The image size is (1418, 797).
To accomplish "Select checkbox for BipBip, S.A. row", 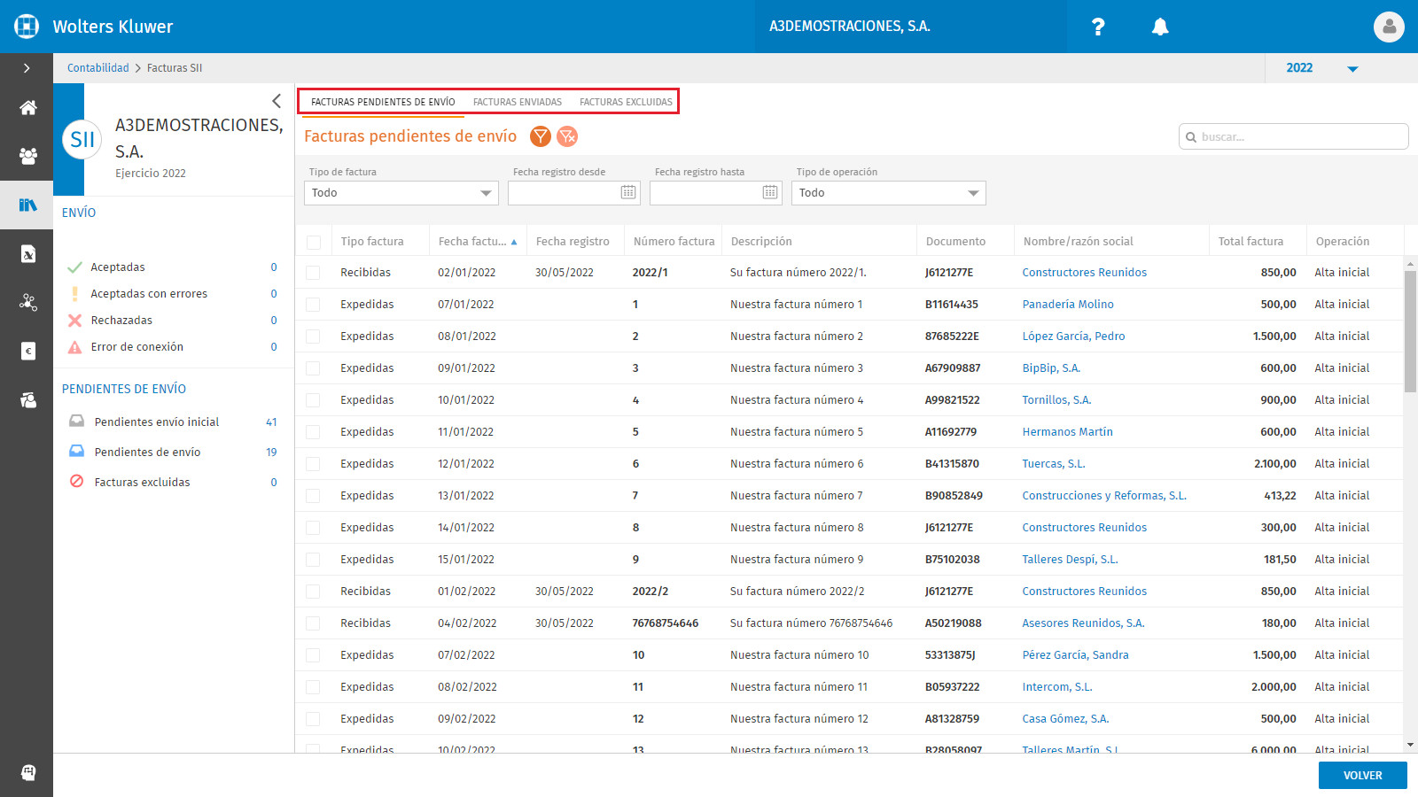I will 314,368.
